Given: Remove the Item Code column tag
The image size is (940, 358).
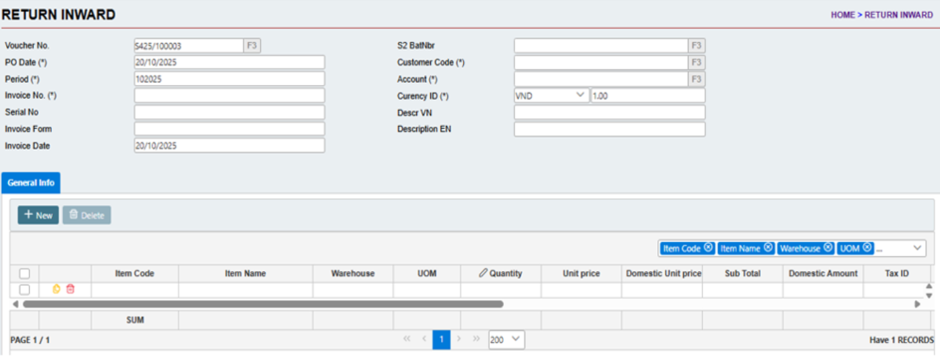Looking at the screenshot, I should tap(708, 248).
